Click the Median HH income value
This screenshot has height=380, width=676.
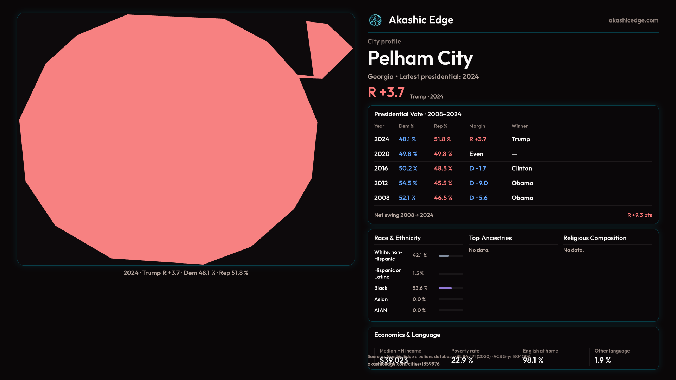(394, 360)
